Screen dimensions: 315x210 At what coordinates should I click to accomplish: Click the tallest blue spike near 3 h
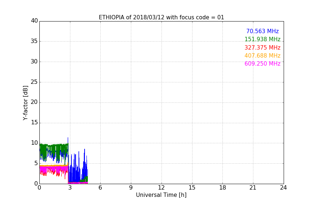[x=68, y=140]
